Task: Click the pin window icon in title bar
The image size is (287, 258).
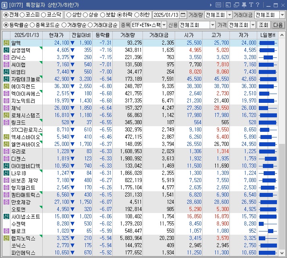Action: point(244,5)
